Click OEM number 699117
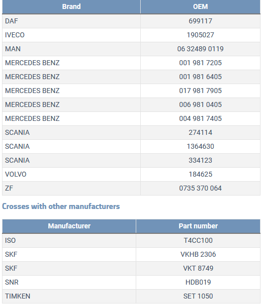The height and width of the screenshot is (305, 265). coord(200,21)
